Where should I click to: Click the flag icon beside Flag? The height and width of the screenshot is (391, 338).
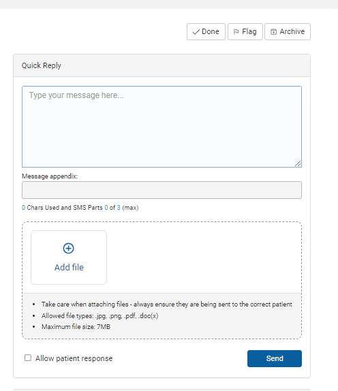(x=236, y=32)
